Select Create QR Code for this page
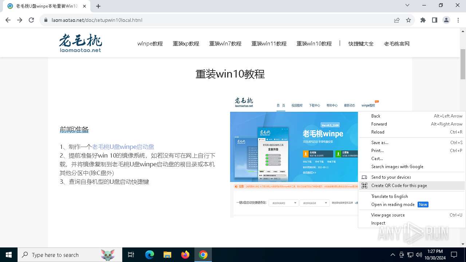The height and width of the screenshot is (262, 466). [x=412, y=186]
